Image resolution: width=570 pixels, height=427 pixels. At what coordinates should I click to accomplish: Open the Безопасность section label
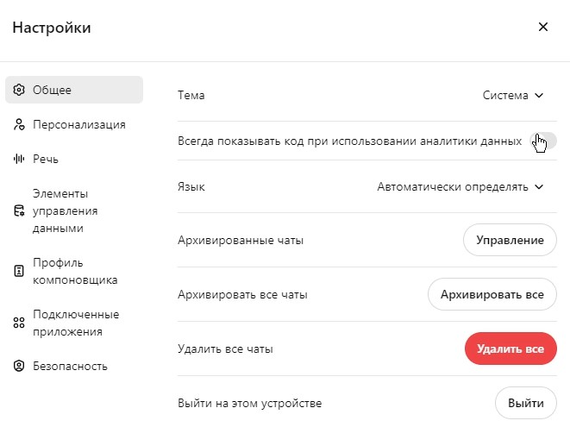tap(70, 366)
